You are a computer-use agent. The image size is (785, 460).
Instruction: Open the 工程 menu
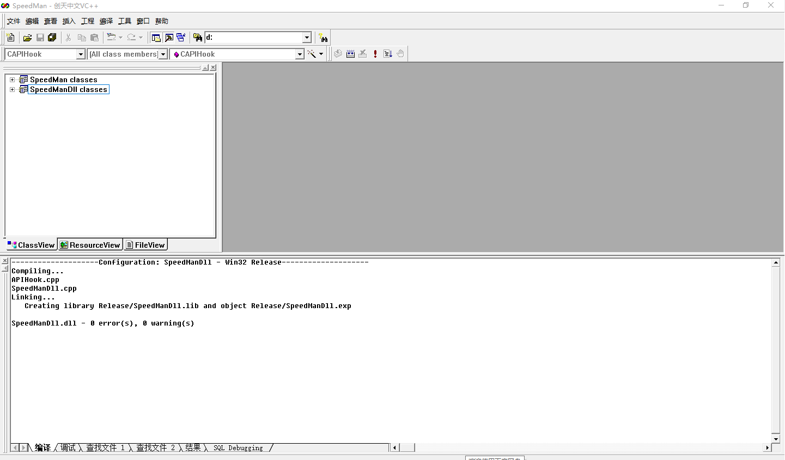click(87, 21)
